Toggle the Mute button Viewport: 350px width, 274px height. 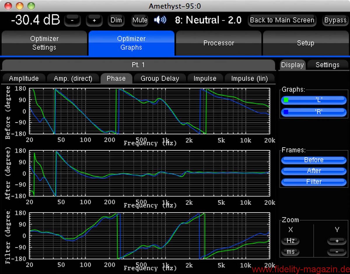140,20
